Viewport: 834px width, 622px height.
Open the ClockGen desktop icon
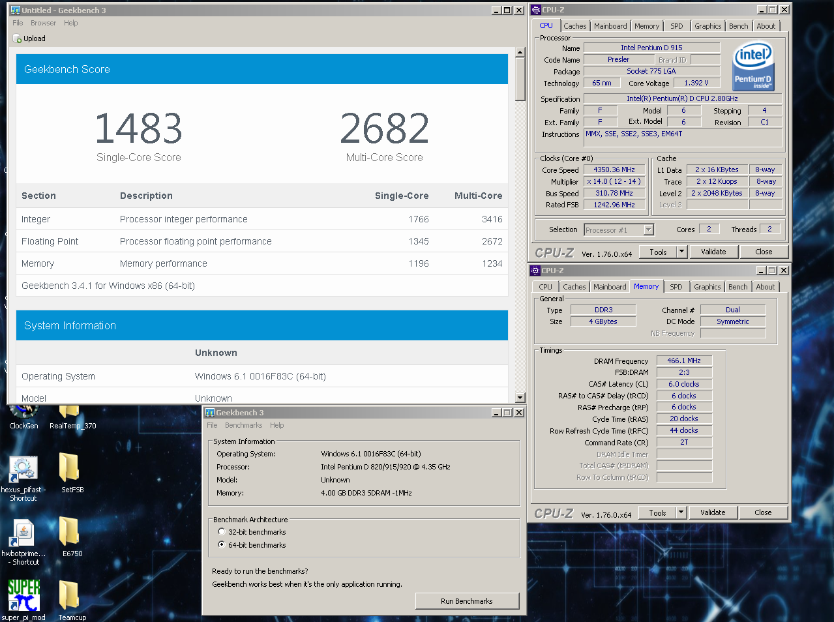(x=23, y=413)
